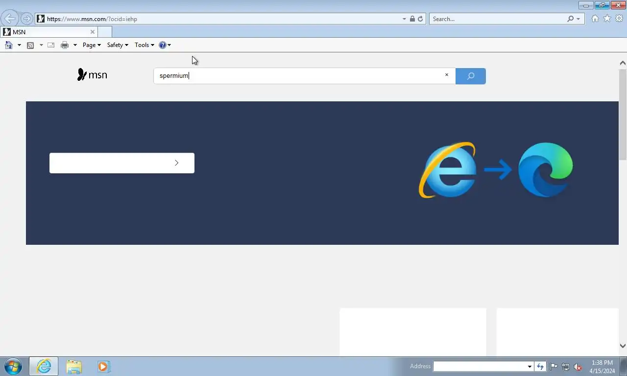
Task: Click the magnifier icon in the browser search box
Action: click(x=570, y=19)
